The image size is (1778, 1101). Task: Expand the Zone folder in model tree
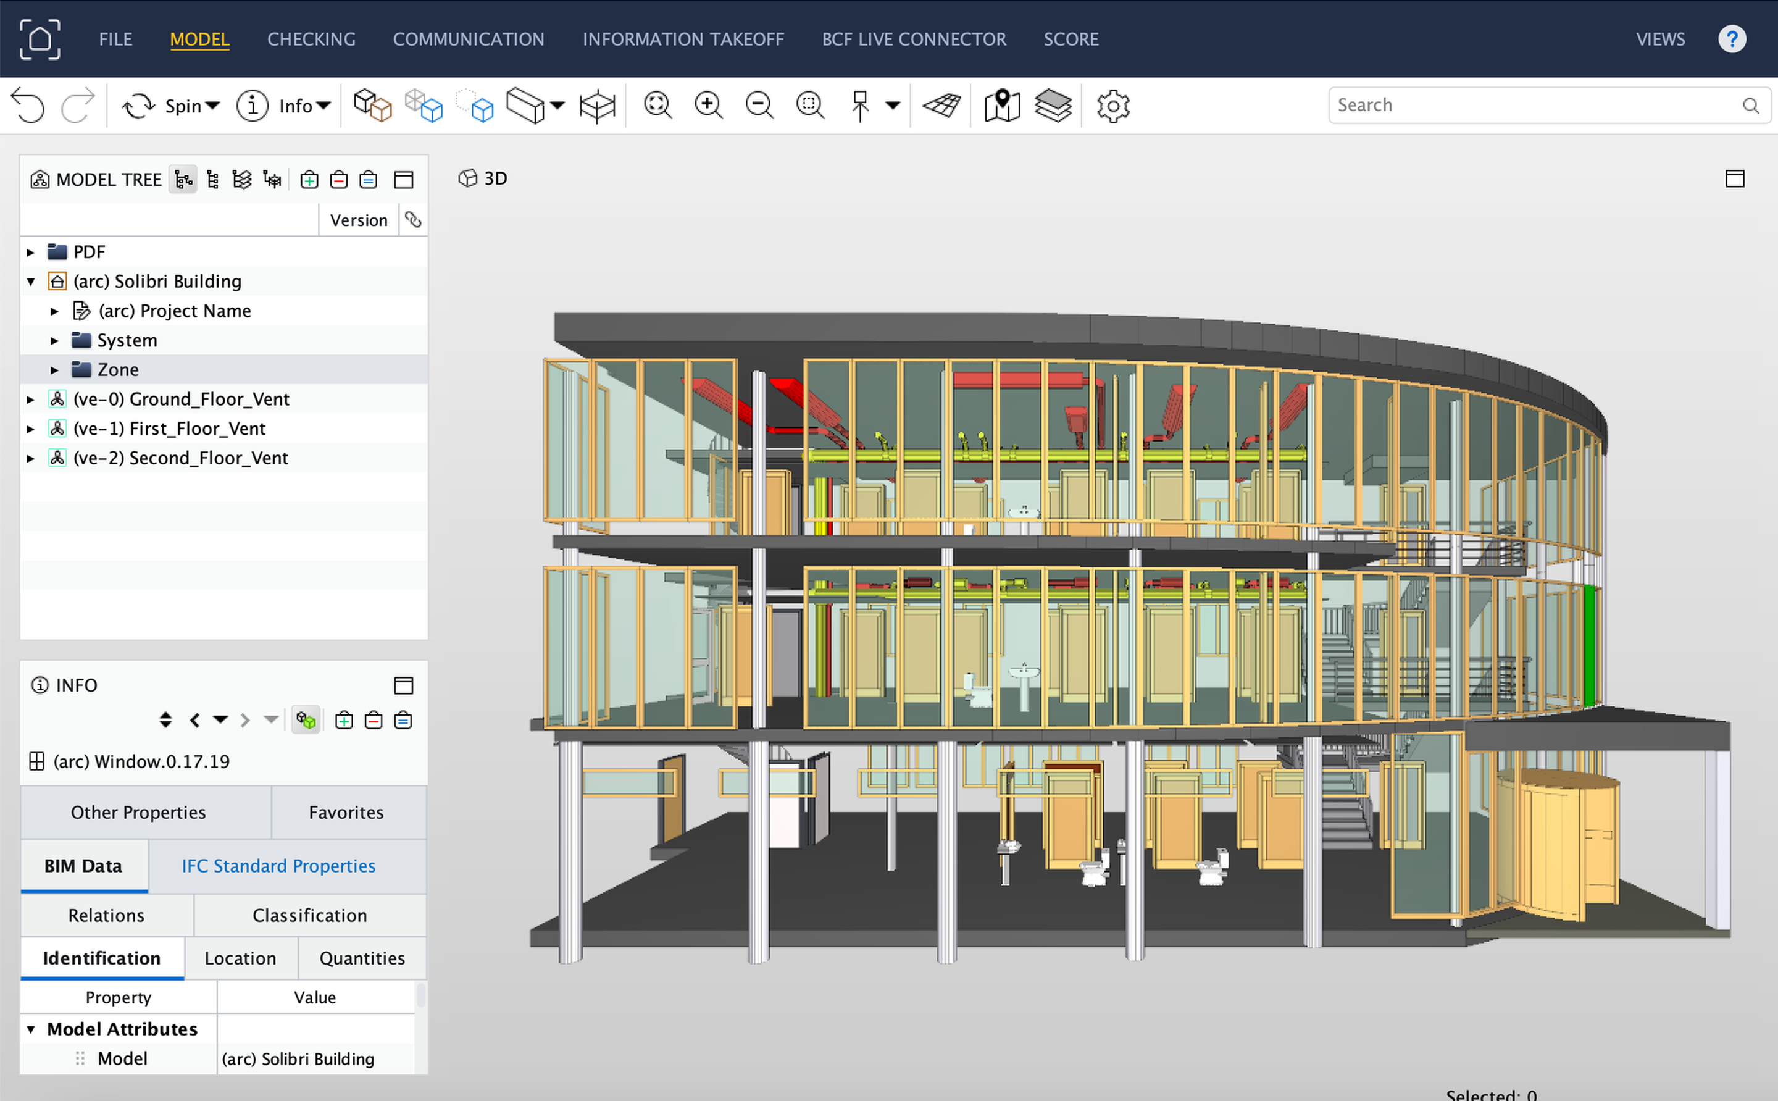tap(51, 369)
